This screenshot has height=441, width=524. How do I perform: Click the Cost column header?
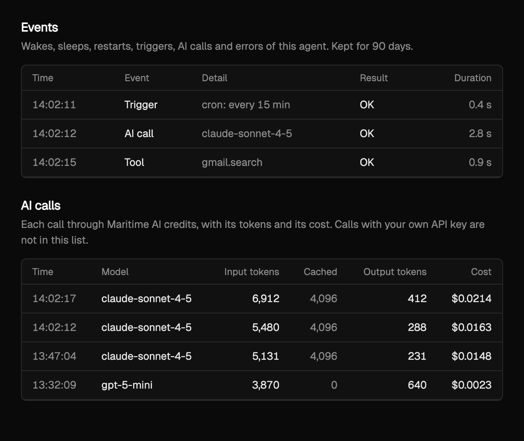click(x=481, y=272)
